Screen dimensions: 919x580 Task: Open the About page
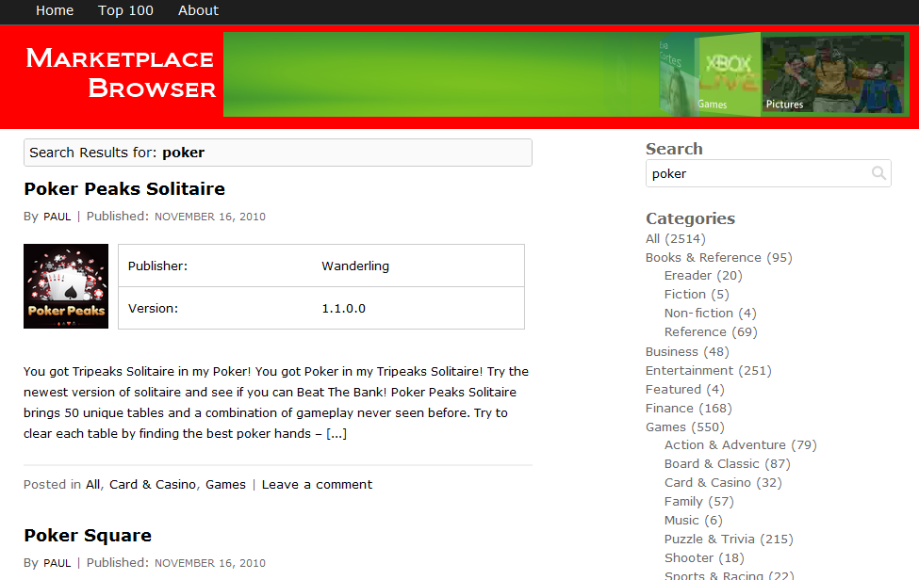(x=198, y=10)
